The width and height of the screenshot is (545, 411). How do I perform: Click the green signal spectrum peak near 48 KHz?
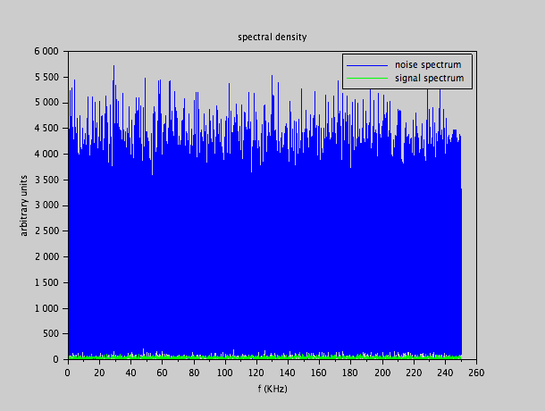point(143,351)
